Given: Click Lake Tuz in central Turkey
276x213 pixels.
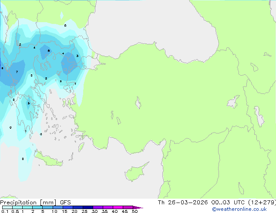Looking at the screenshot, I should 138,103.
